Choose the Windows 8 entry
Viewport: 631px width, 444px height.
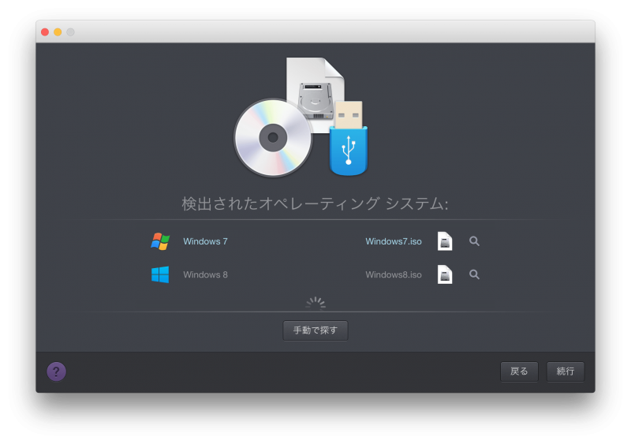[205, 274]
